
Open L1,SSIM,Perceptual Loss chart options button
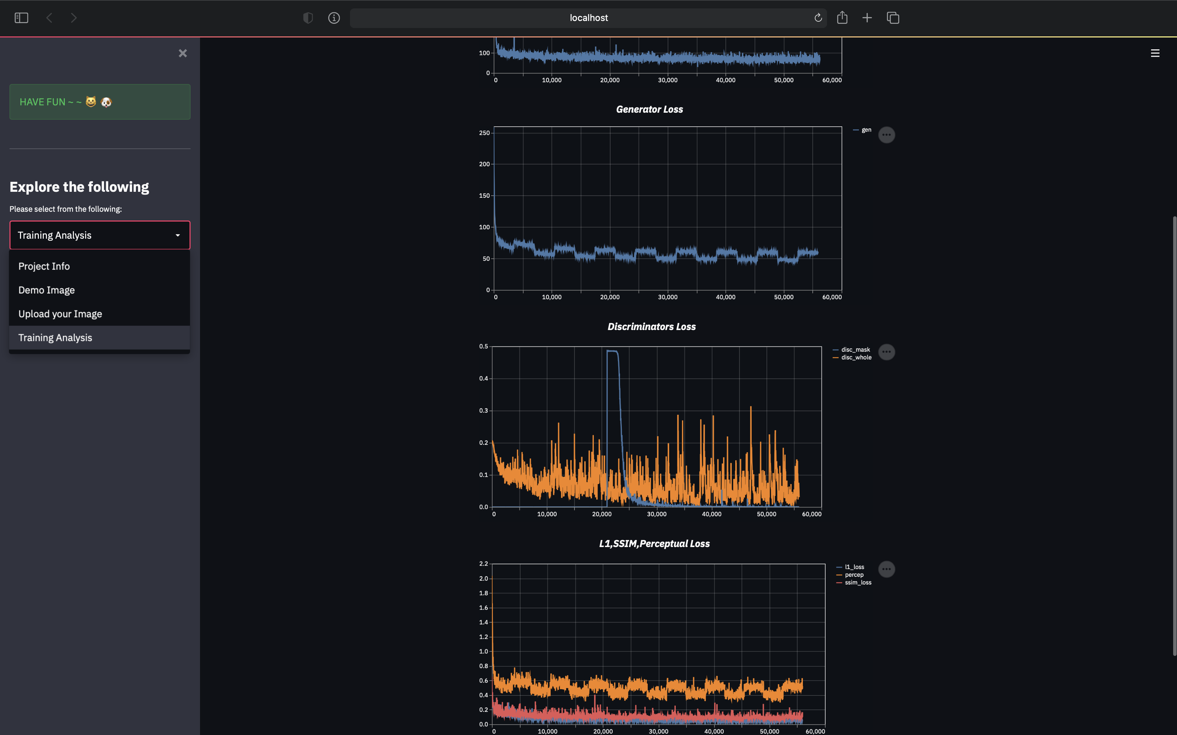tap(887, 569)
